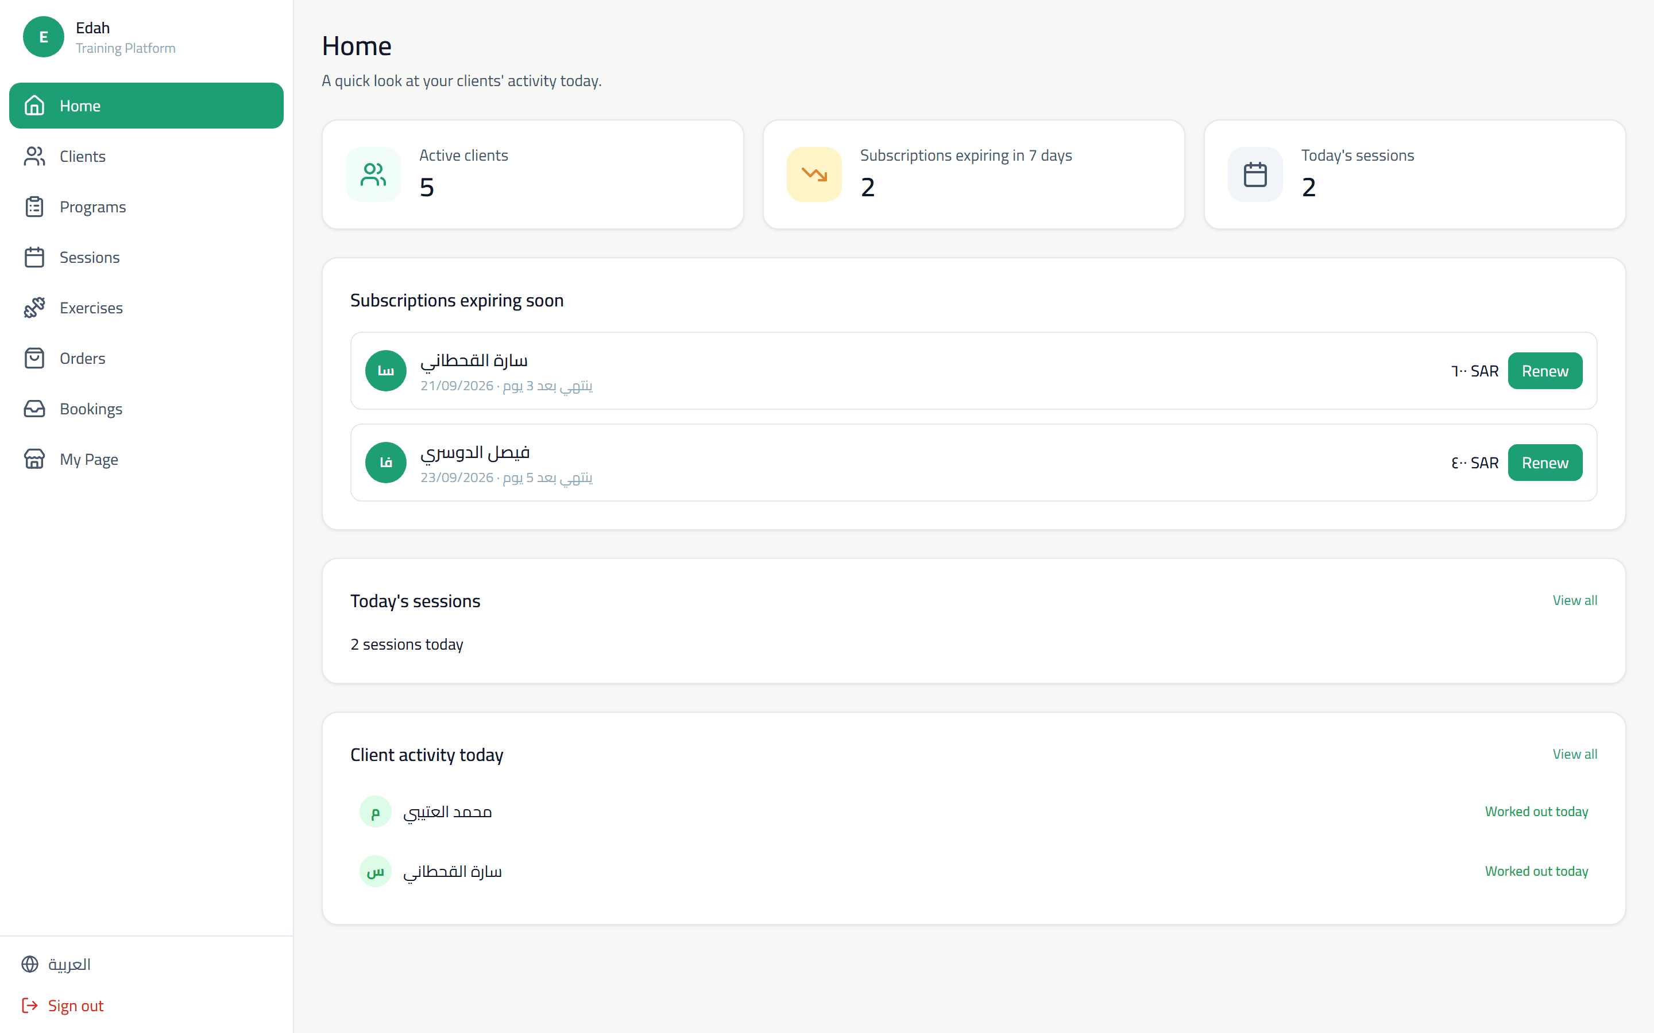
Task: Click محمد العتيبي's 'Worked out today' status
Action: 1536,811
